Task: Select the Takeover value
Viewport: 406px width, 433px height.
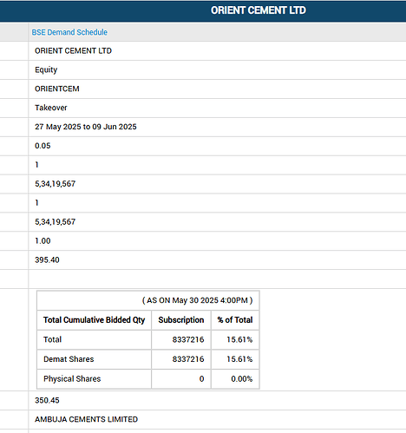Action: (x=51, y=108)
